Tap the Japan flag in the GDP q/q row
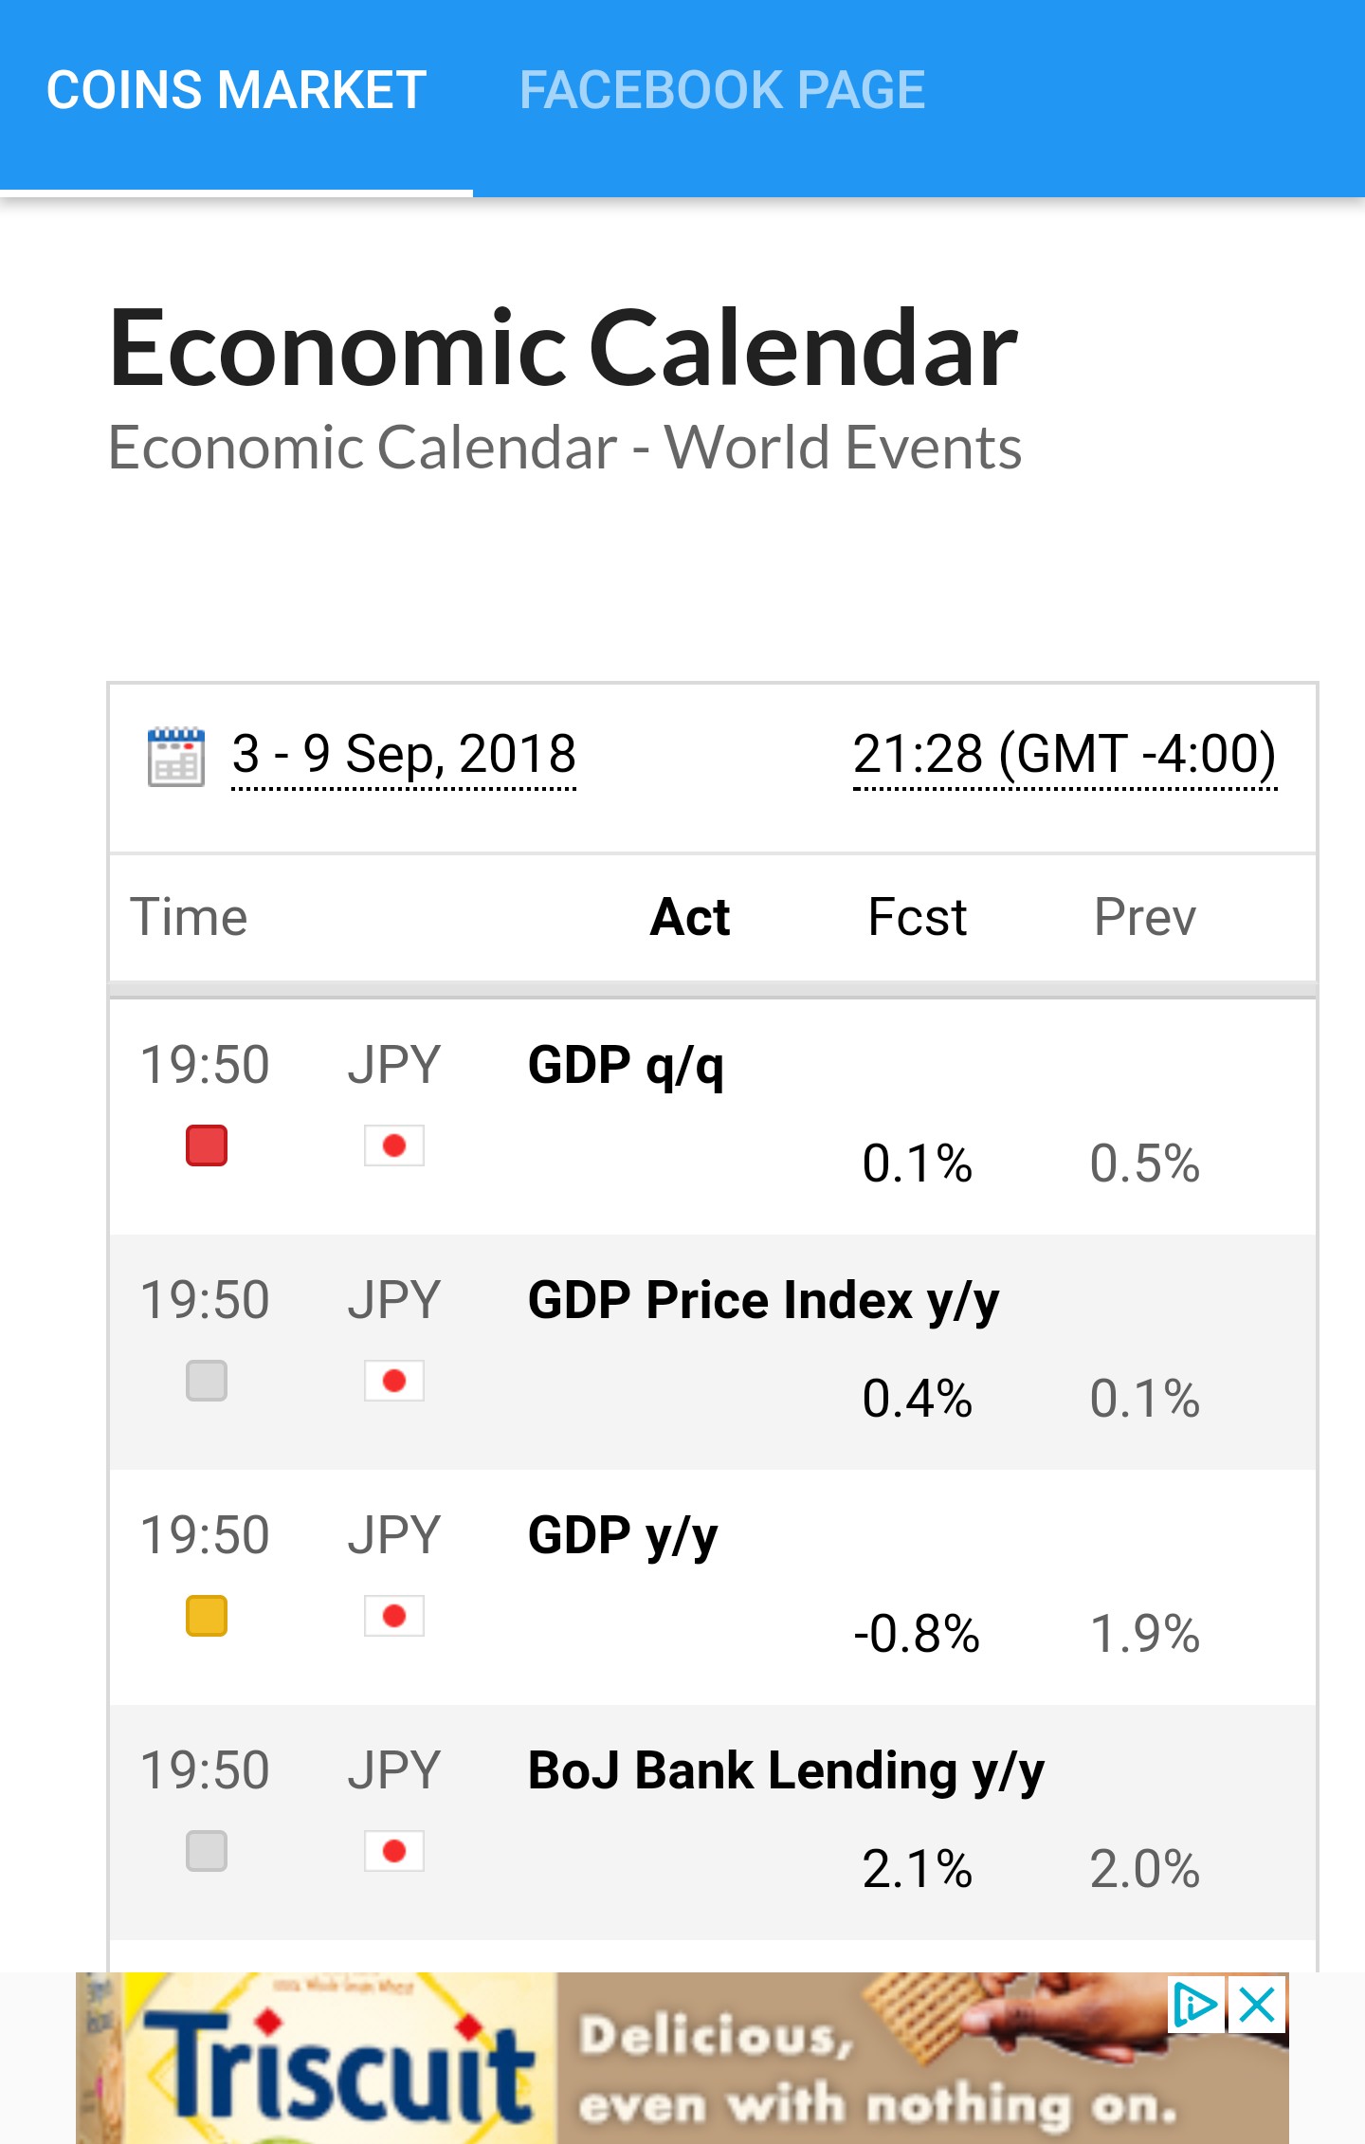 point(394,1145)
